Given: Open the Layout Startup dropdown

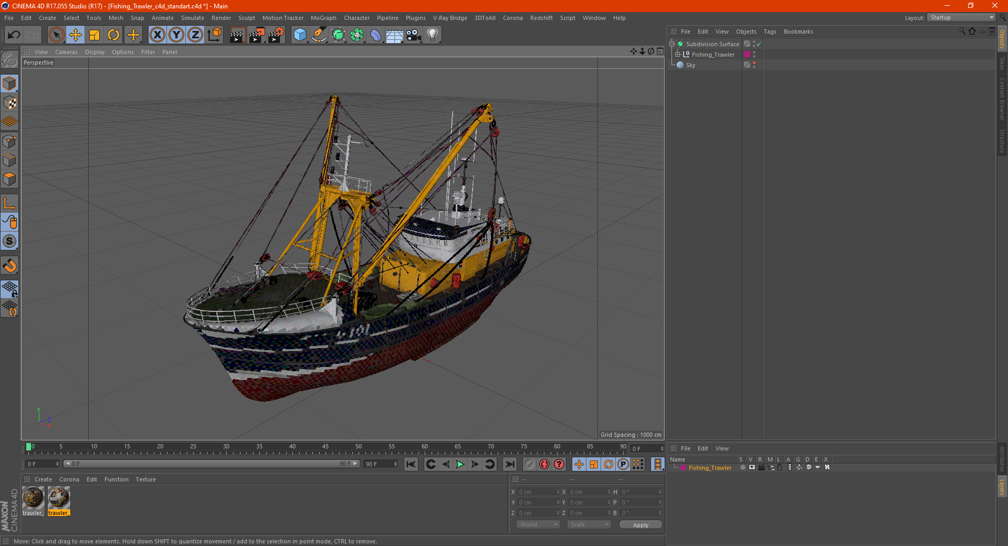Looking at the screenshot, I should 961,17.
